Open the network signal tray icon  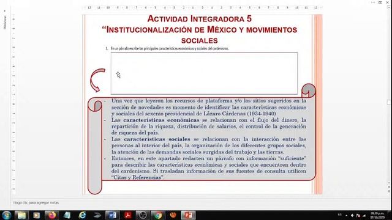pyautogui.click(x=364, y=215)
